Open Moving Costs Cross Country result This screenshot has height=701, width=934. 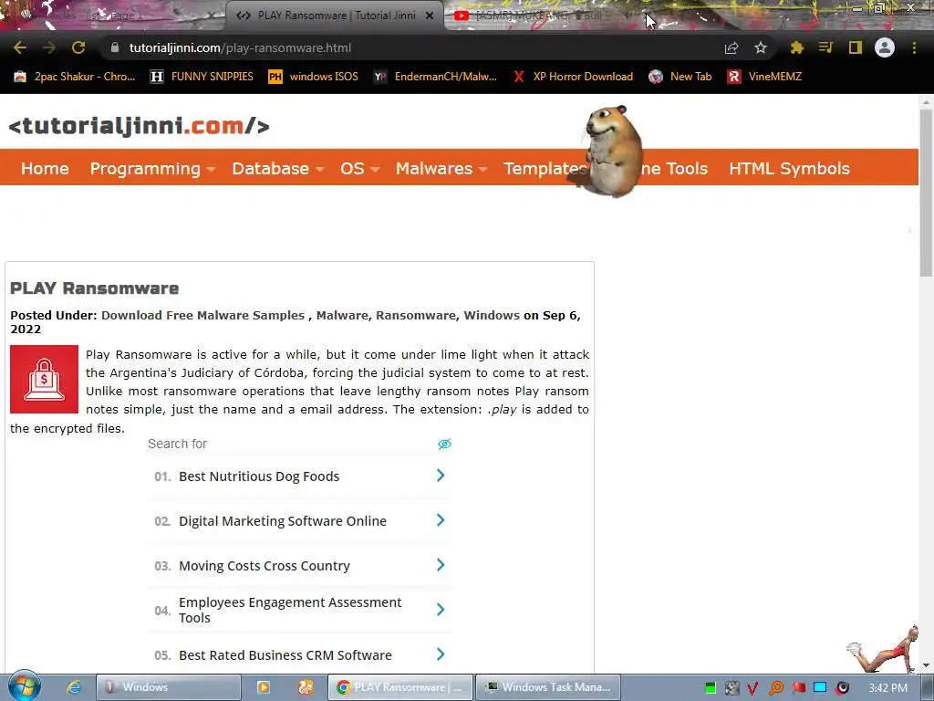[265, 566]
